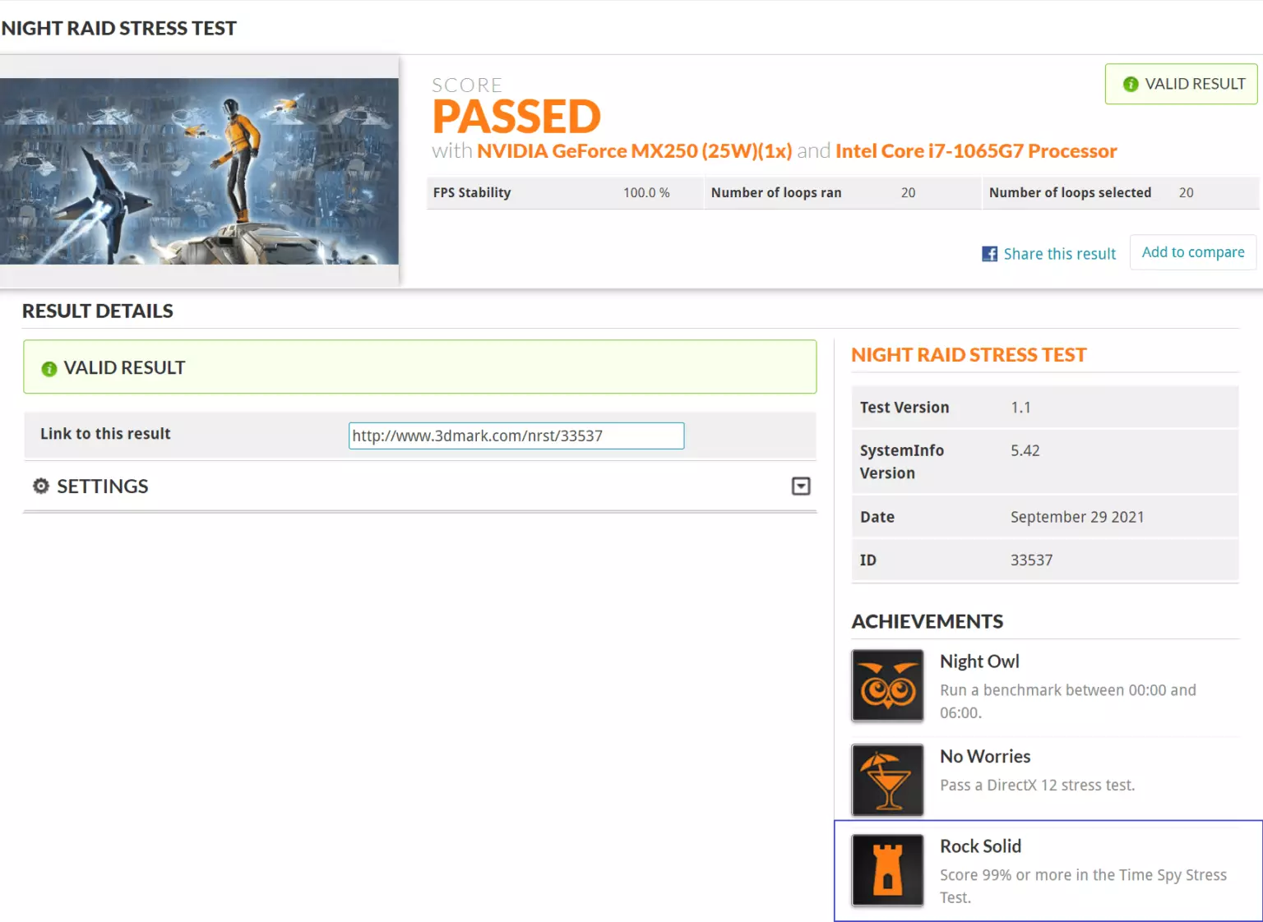Viewport: 1263px width, 922px height.
Task: Click the Test Version value 1.1
Action: click(x=1020, y=408)
